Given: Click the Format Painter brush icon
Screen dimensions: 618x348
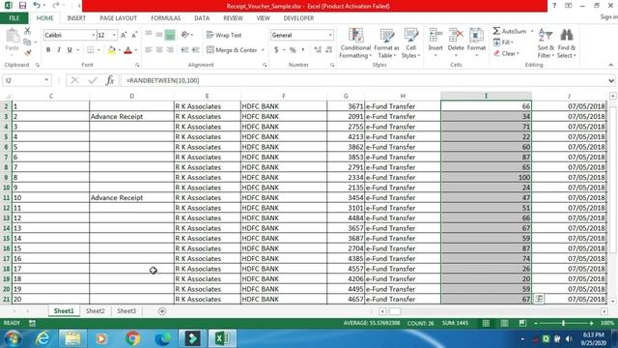Looking at the screenshot, I should pos(27,52).
